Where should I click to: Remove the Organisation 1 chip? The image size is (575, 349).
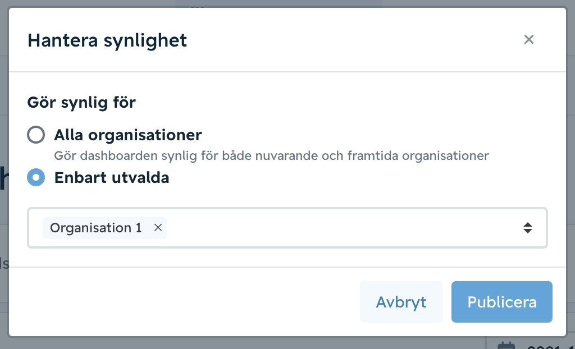point(158,228)
